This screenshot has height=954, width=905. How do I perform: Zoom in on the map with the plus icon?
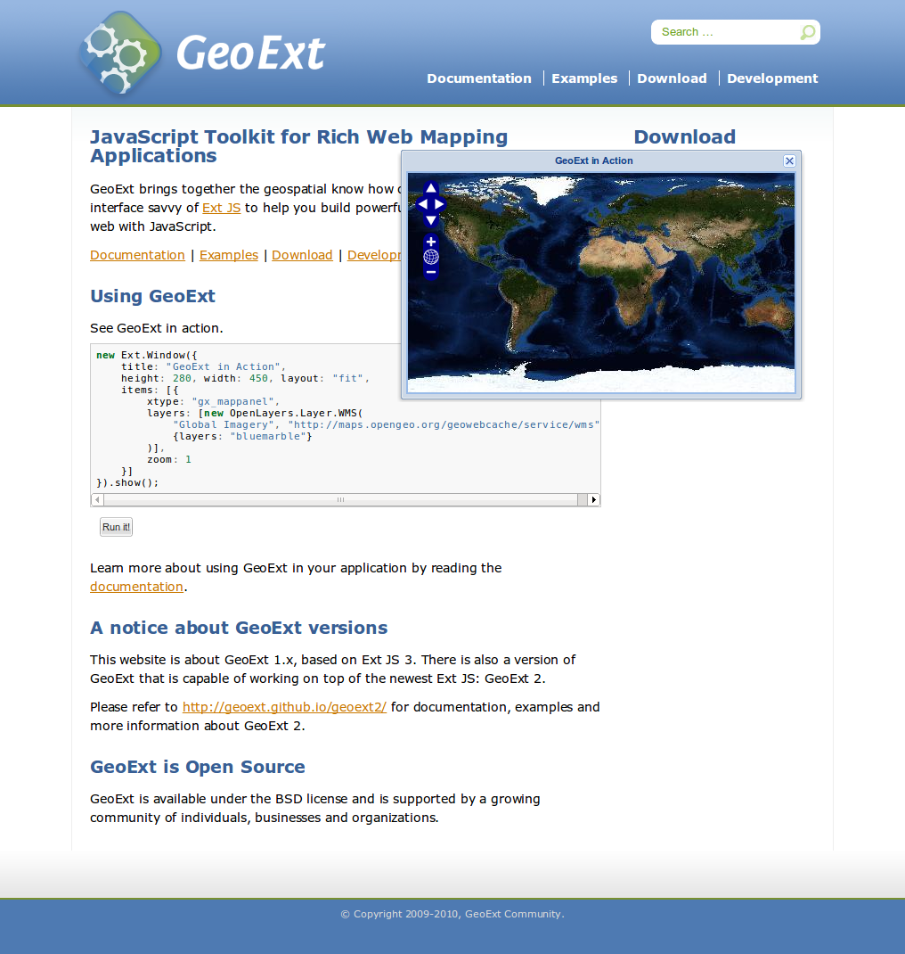431,242
